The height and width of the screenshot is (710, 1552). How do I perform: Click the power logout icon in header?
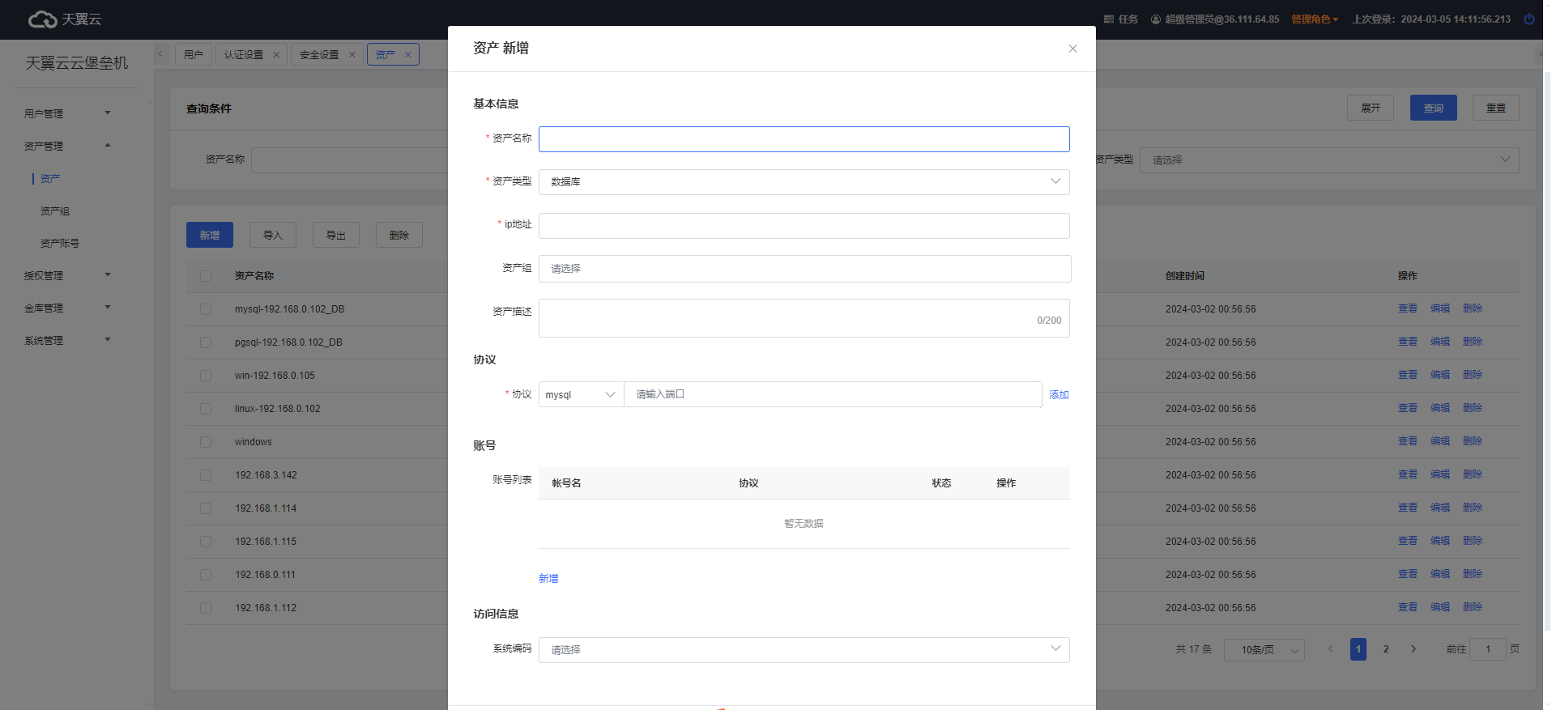pyautogui.click(x=1529, y=19)
